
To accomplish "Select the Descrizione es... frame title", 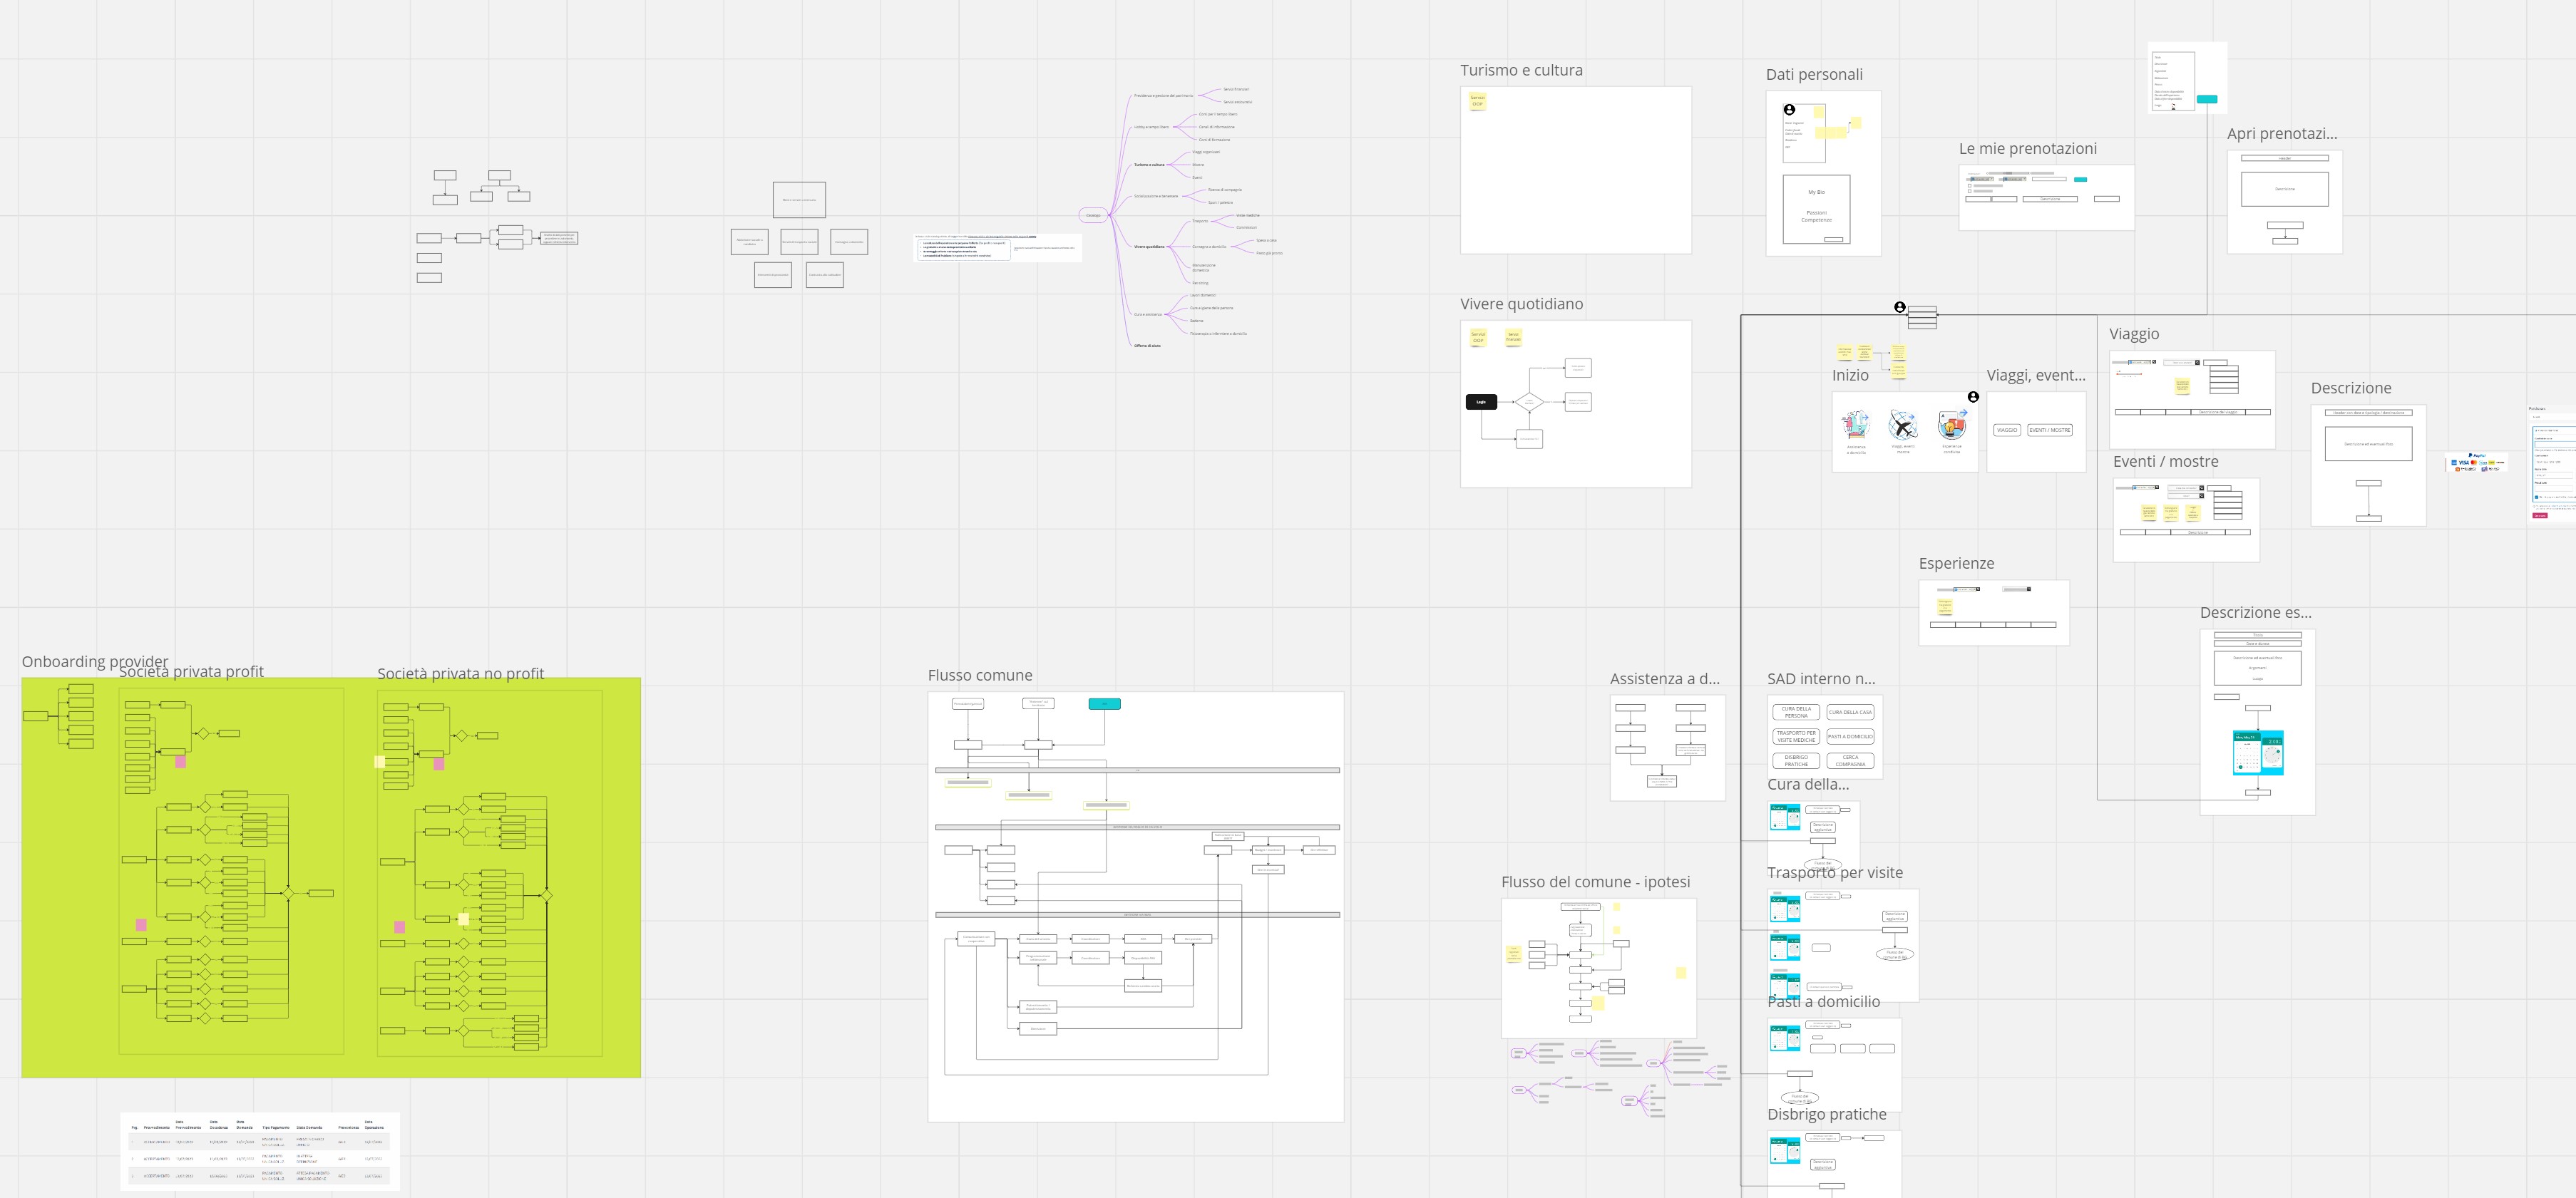I will coord(2255,612).
